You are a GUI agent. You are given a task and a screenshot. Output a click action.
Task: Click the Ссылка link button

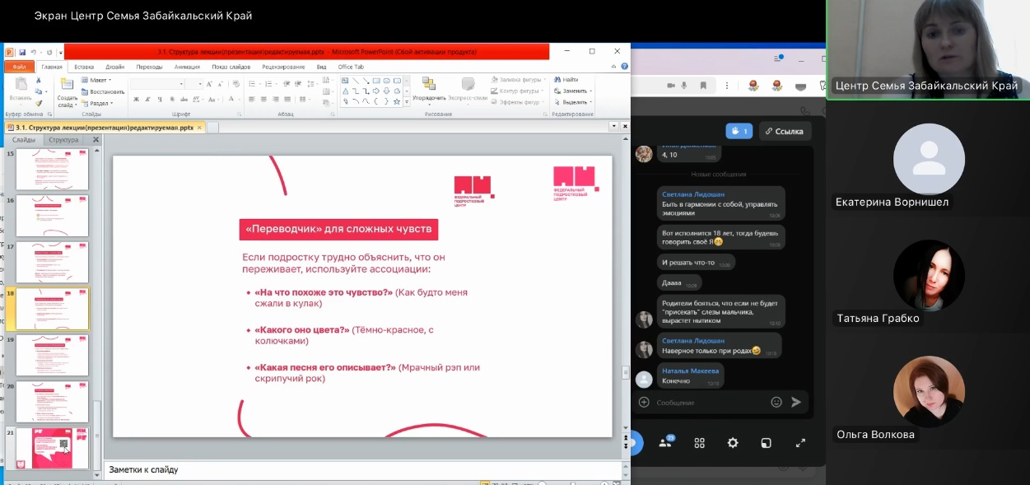[785, 131]
